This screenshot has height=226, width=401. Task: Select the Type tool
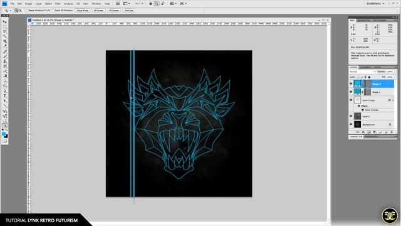click(4, 96)
